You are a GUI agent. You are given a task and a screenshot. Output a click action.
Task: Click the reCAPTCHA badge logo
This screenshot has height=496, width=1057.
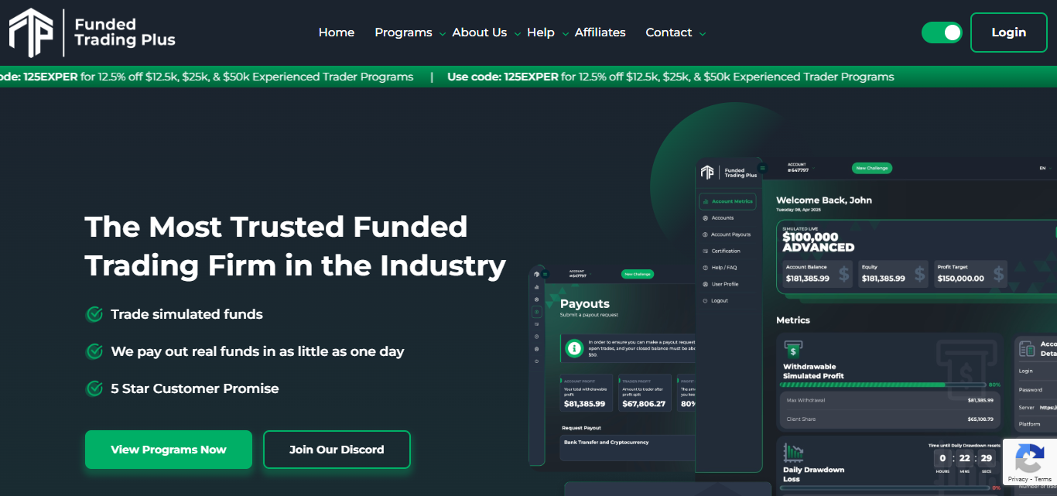point(1029,459)
